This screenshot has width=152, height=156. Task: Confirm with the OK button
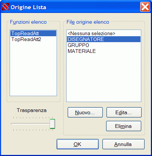(x=78, y=144)
